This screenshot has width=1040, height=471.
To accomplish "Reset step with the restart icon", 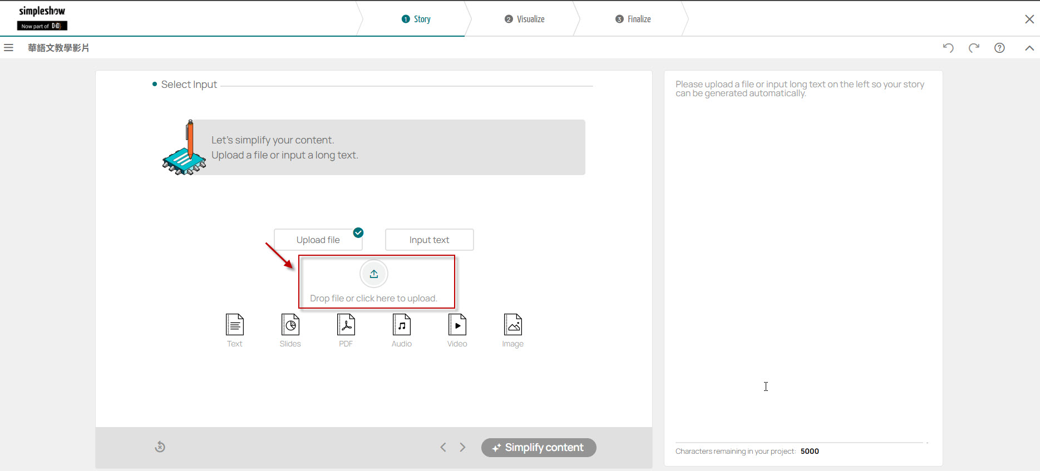I will (x=160, y=447).
